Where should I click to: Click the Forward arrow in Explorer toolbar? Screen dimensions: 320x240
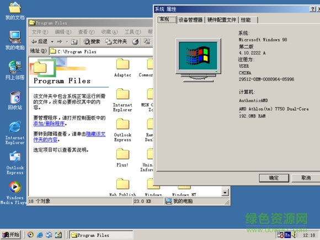[x=60, y=41]
